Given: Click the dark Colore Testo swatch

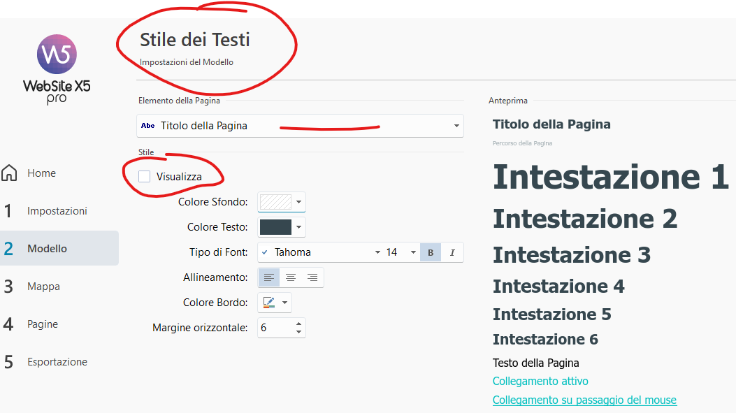Looking at the screenshot, I should 275,227.
